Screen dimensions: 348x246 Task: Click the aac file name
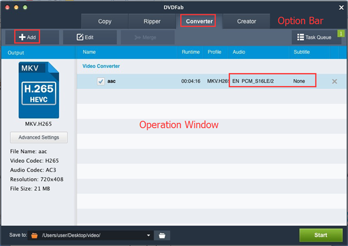click(x=112, y=81)
